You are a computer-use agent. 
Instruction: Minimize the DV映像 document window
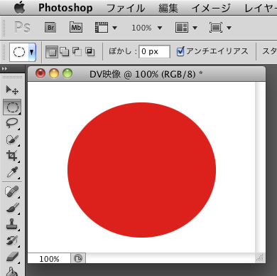point(54,73)
